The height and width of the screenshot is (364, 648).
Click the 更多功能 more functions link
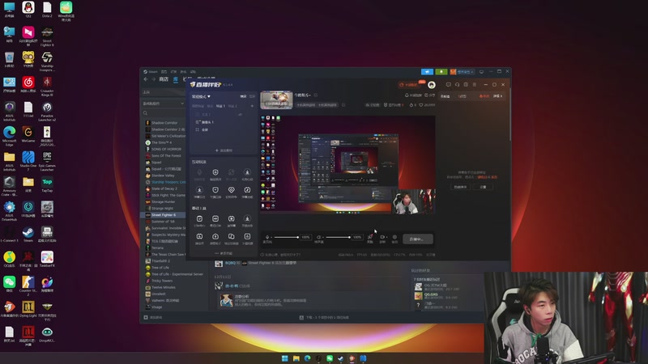[224, 253]
